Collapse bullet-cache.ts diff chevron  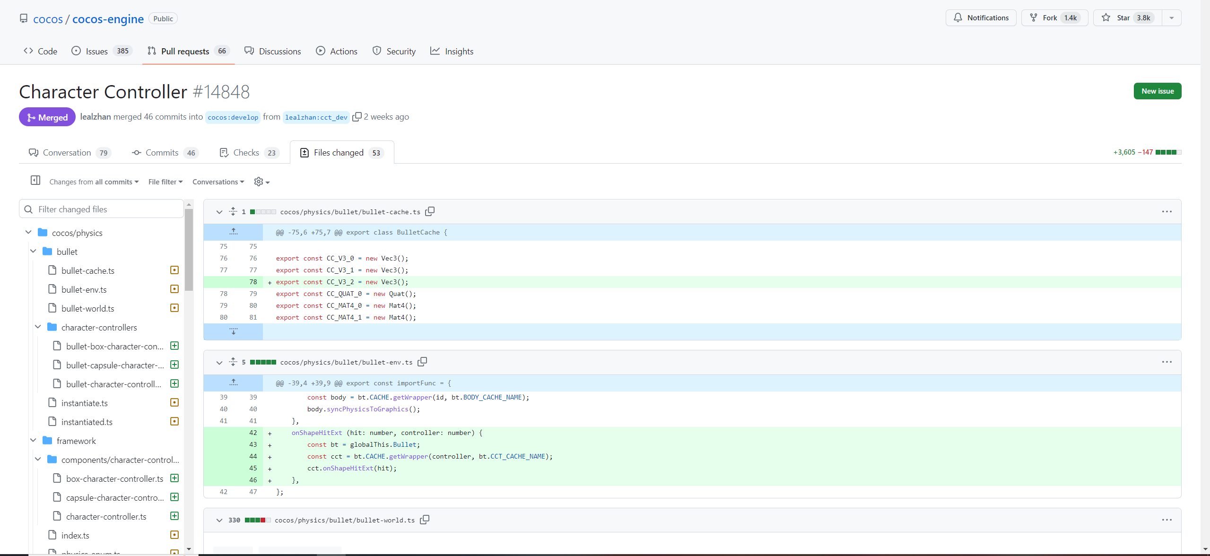tap(219, 212)
